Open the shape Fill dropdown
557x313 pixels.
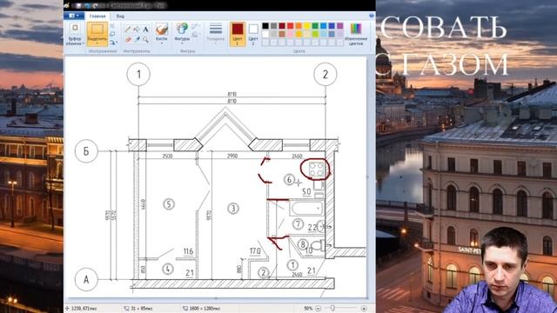point(195,35)
